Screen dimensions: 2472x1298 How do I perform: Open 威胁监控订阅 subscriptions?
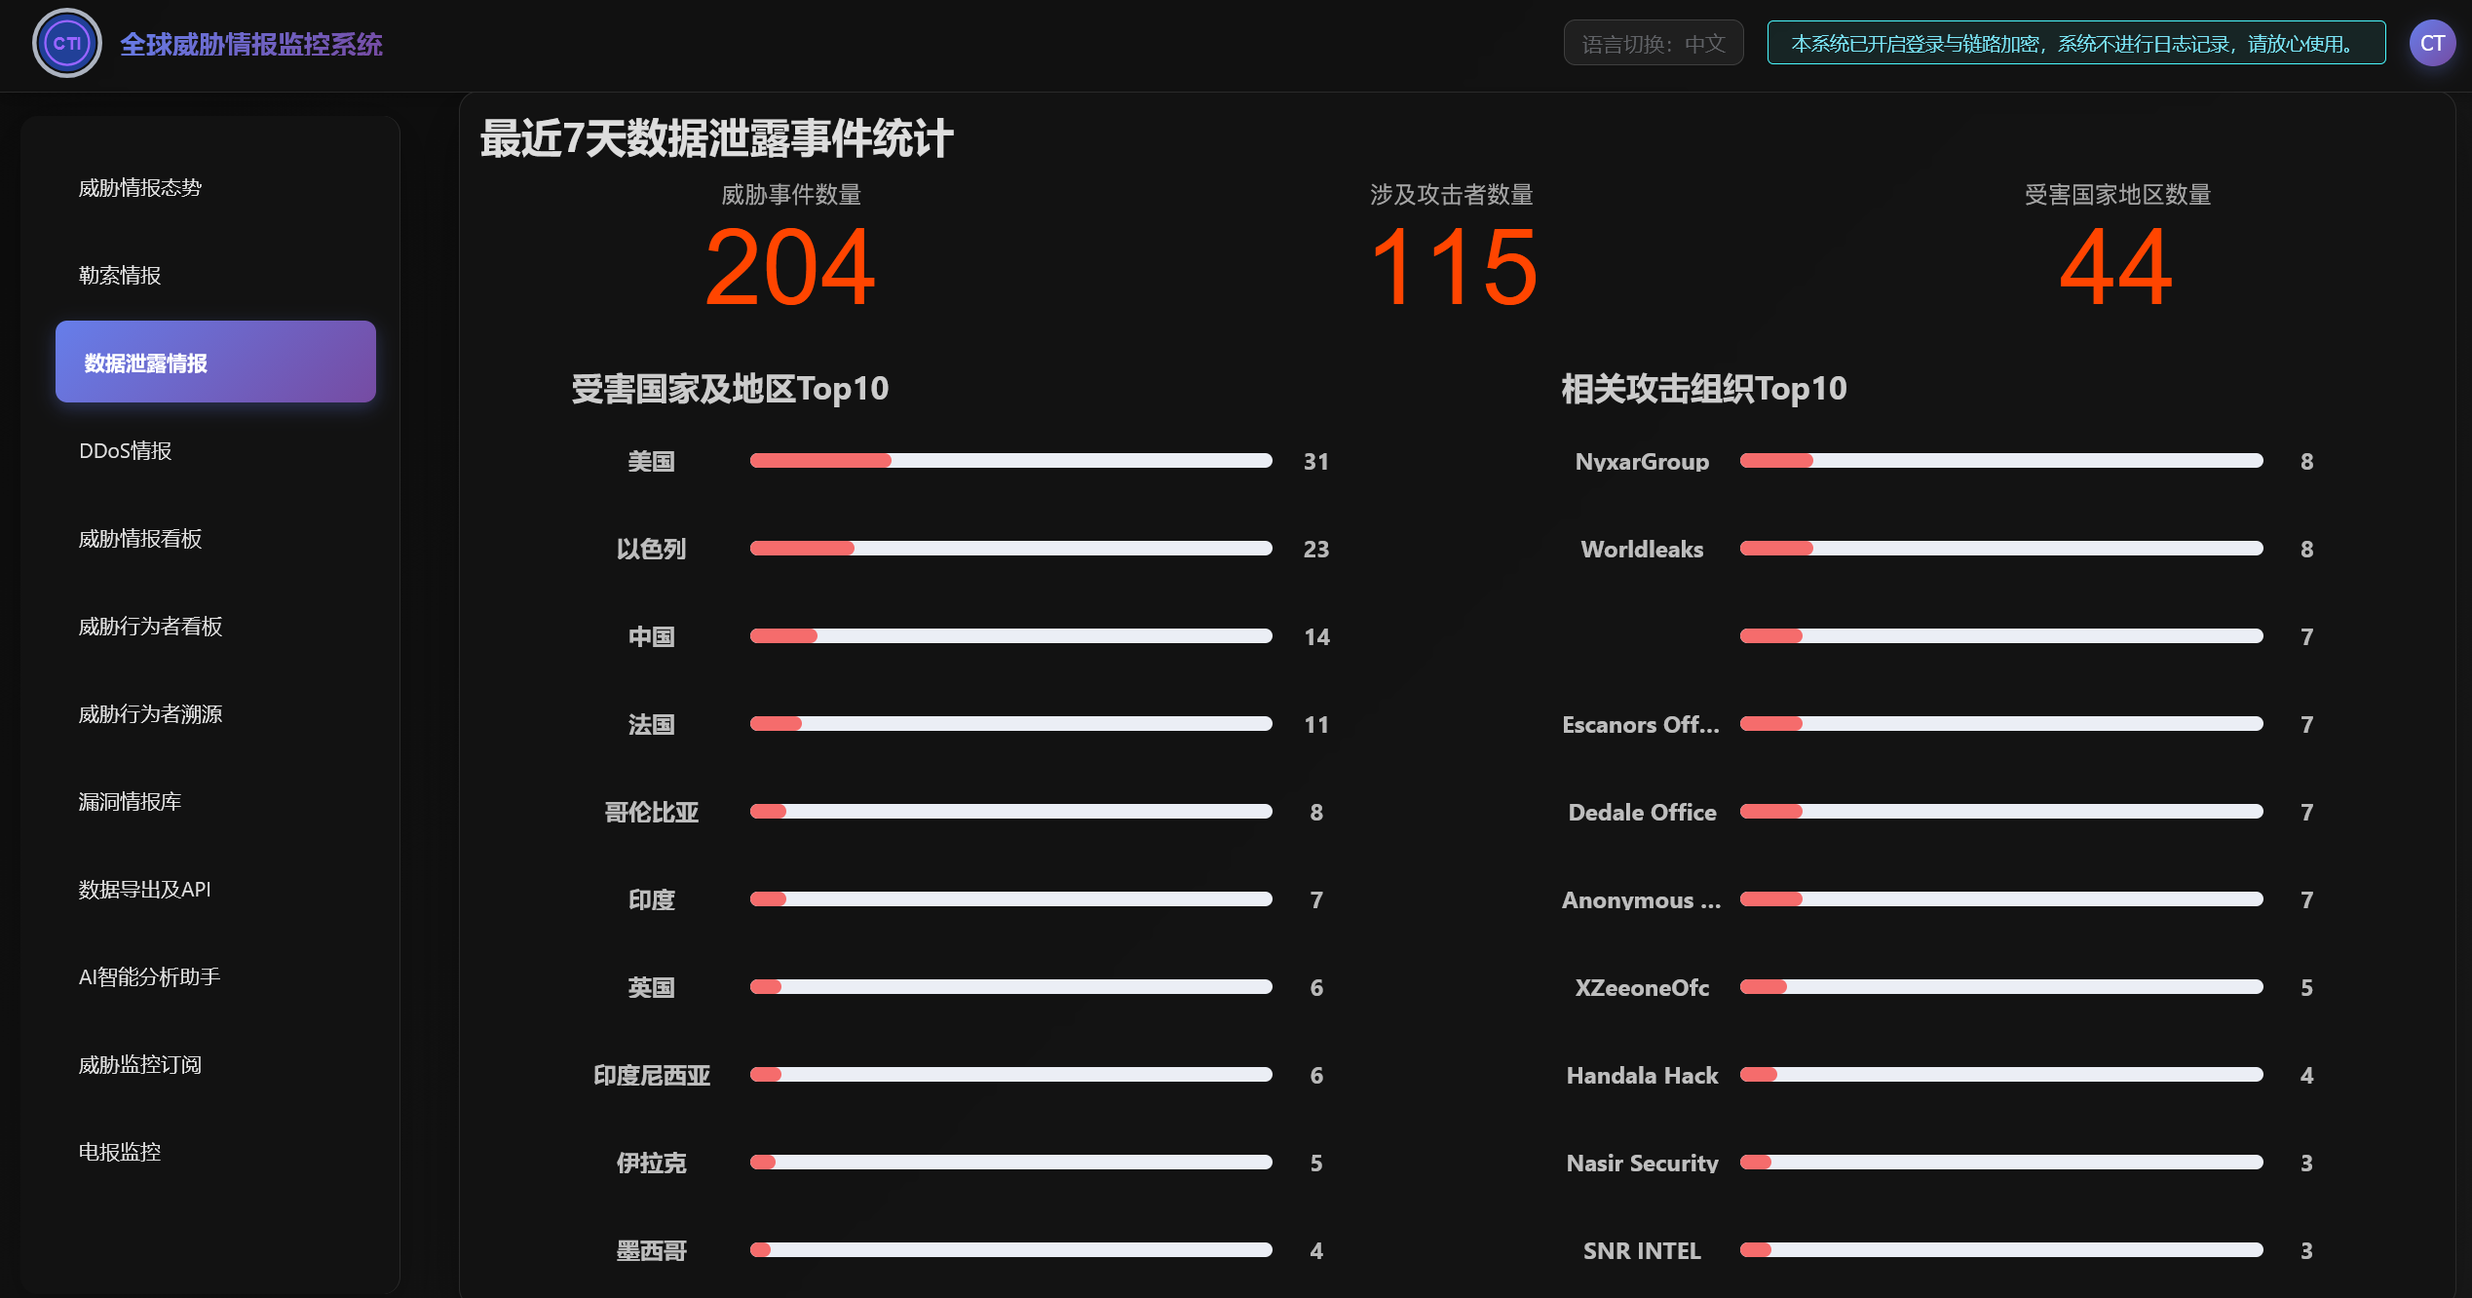click(x=139, y=1064)
